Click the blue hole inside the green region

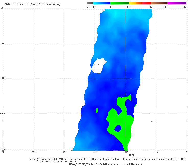118,128
